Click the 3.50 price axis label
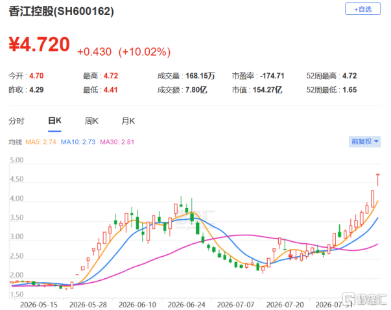 point(17,217)
